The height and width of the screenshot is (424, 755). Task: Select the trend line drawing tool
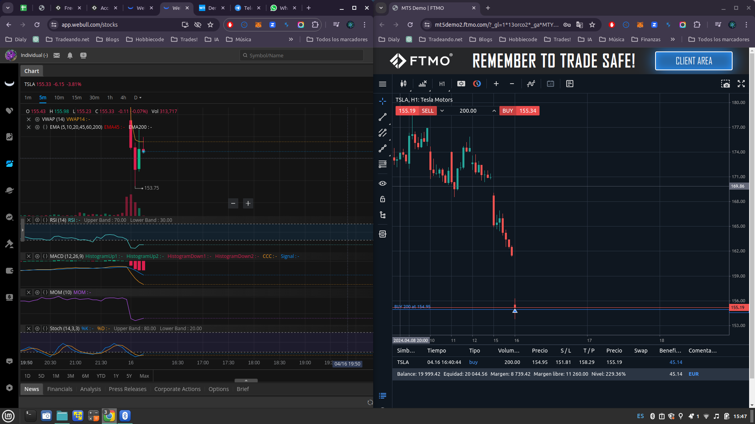[383, 117]
